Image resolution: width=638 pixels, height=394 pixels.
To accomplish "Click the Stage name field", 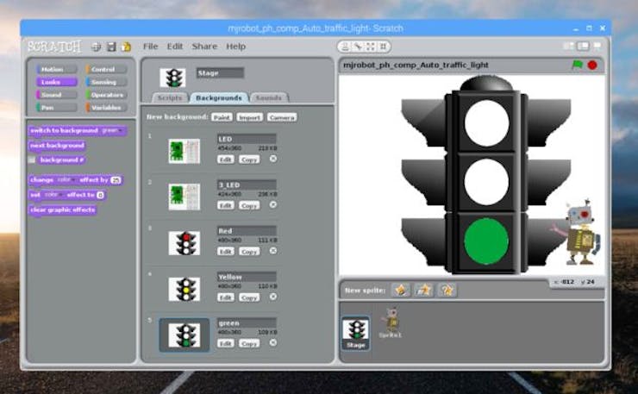I will click(x=220, y=73).
